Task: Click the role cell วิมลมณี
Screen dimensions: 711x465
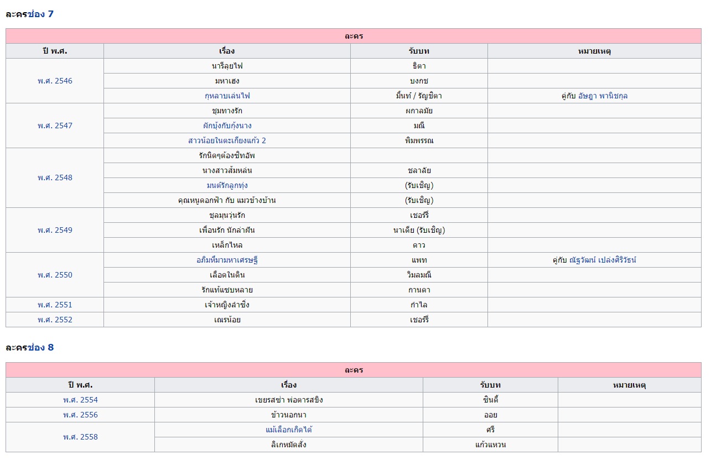Action: click(x=419, y=275)
